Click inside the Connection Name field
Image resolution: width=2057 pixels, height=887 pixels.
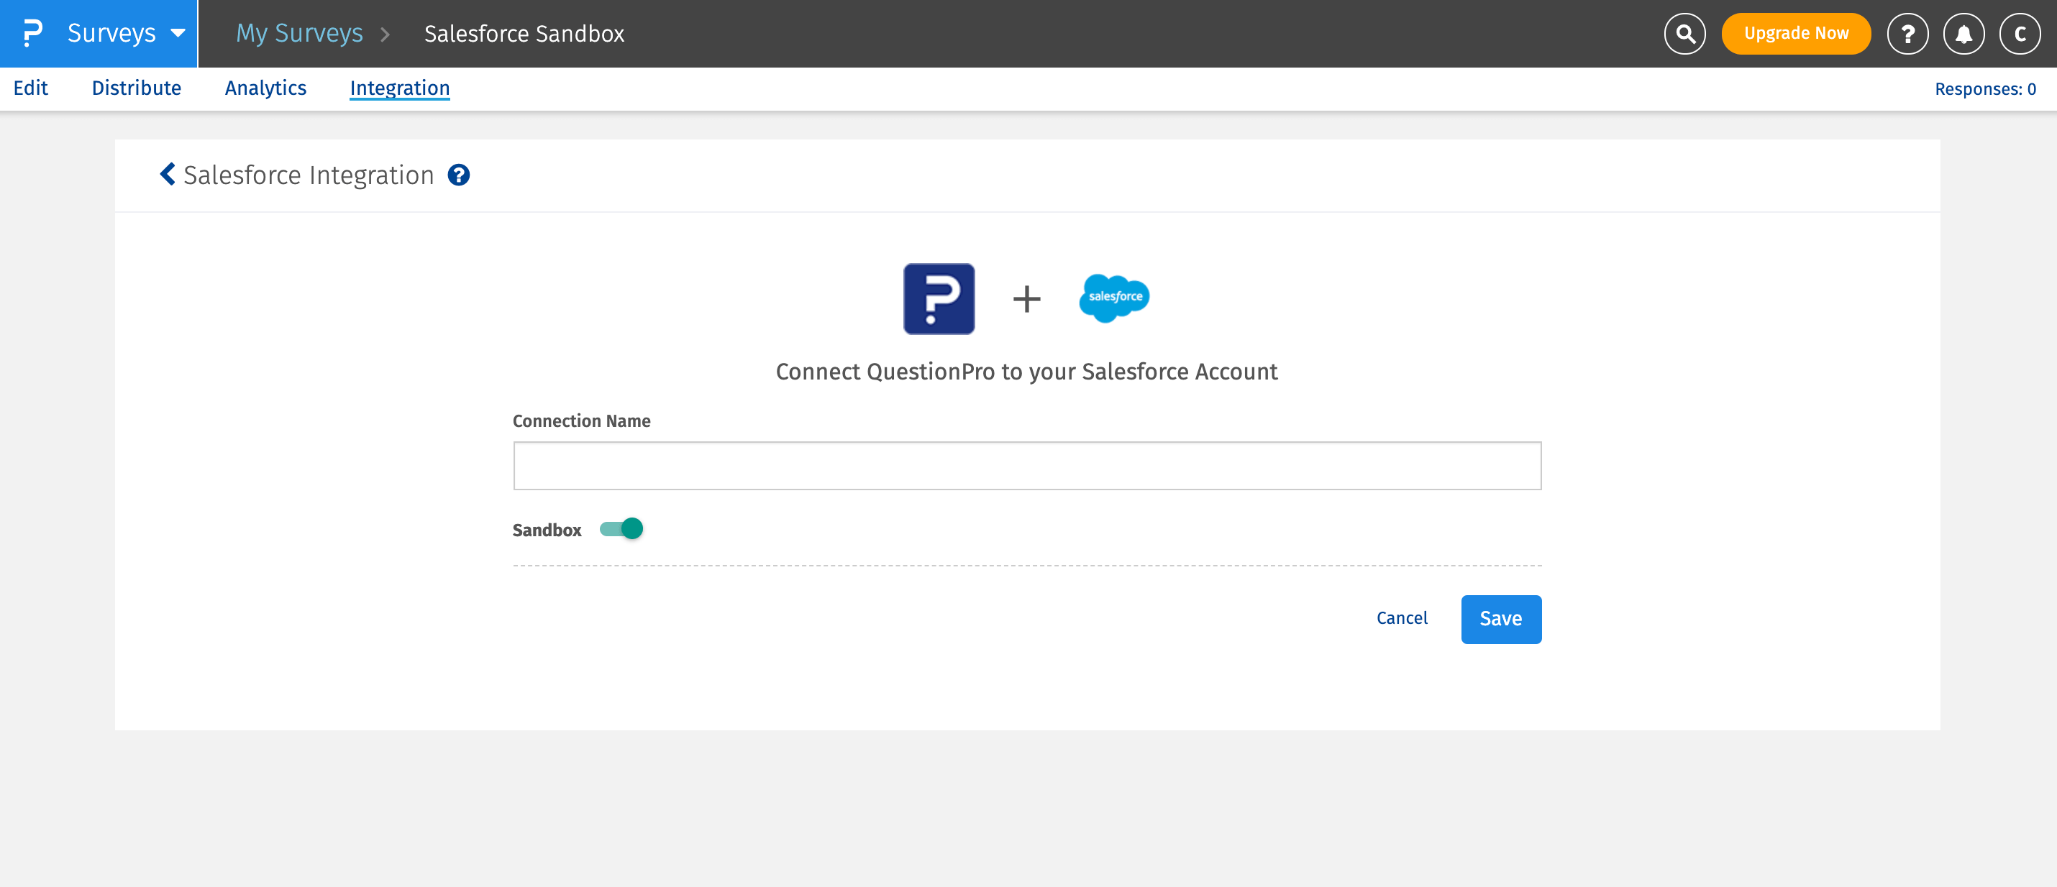click(1027, 466)
